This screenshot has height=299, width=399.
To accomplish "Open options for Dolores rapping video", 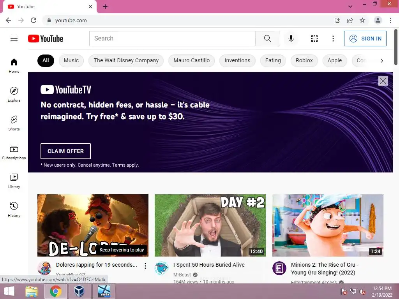I will coord(145,266).
